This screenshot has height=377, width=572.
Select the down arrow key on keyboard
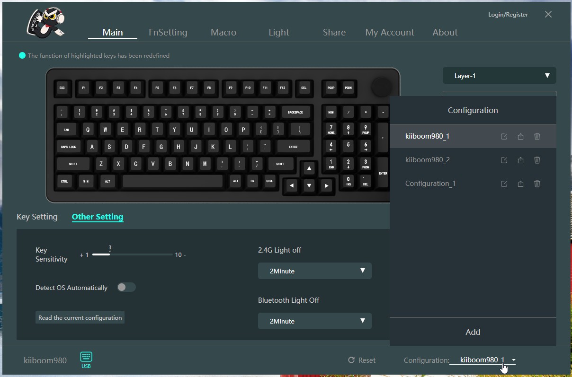(309, 186)
